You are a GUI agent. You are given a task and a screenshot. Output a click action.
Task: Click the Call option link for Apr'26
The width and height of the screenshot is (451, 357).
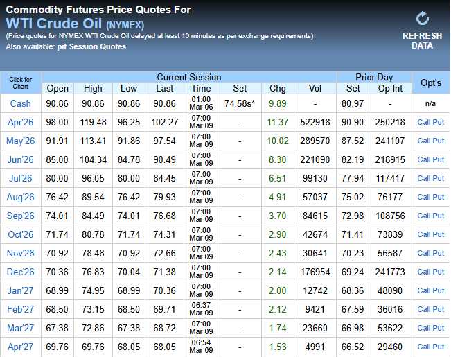click(423, 122)
